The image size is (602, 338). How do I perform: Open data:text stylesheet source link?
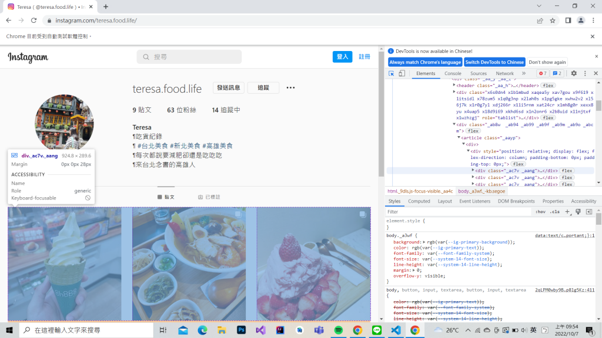(x=564, y=236)
